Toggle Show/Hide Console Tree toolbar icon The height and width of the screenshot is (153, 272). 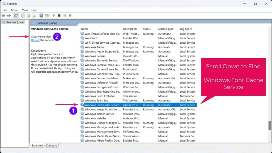[x=16, y=16]
